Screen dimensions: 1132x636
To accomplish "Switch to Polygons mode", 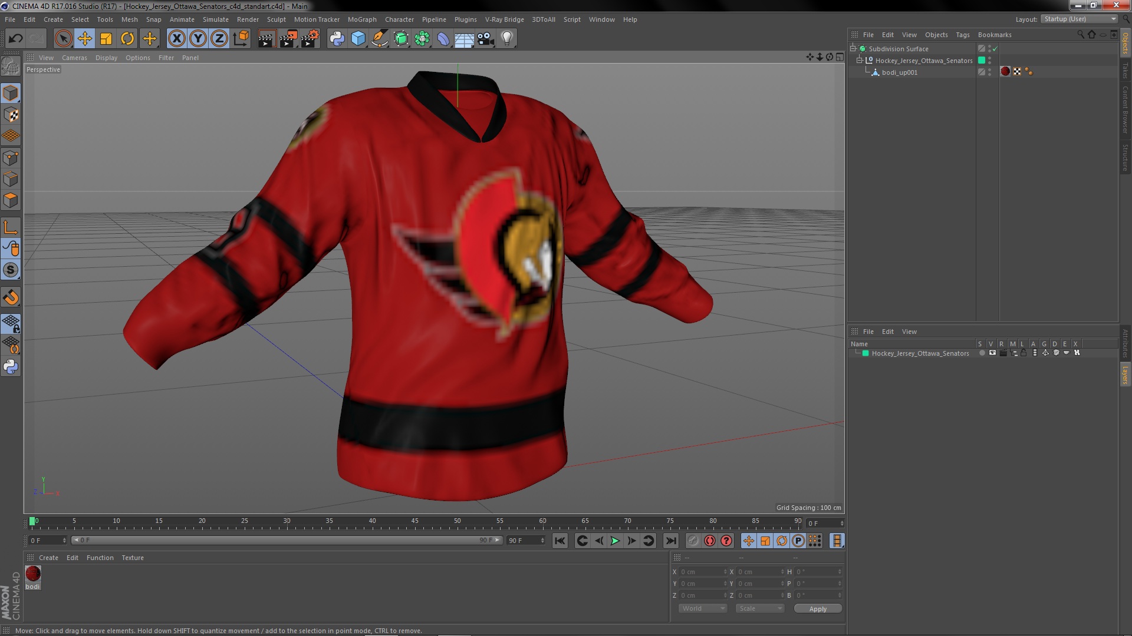I will point(11,200).
